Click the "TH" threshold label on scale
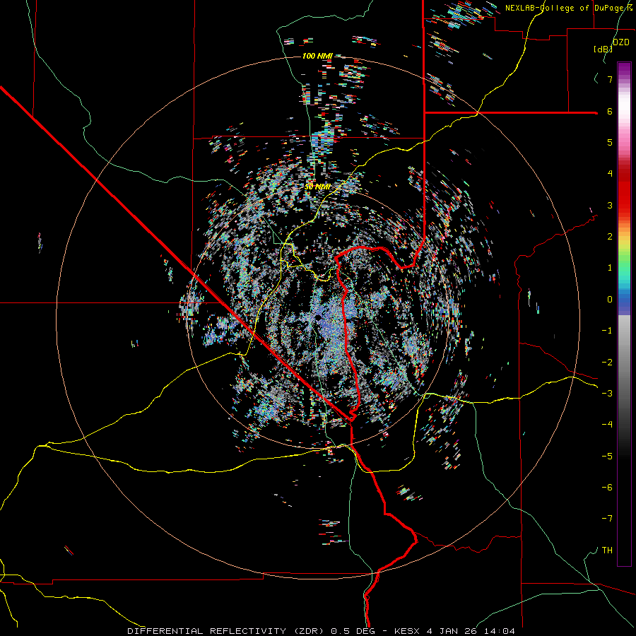Screen dimensions: 636x636 click(x=607, y=550)
